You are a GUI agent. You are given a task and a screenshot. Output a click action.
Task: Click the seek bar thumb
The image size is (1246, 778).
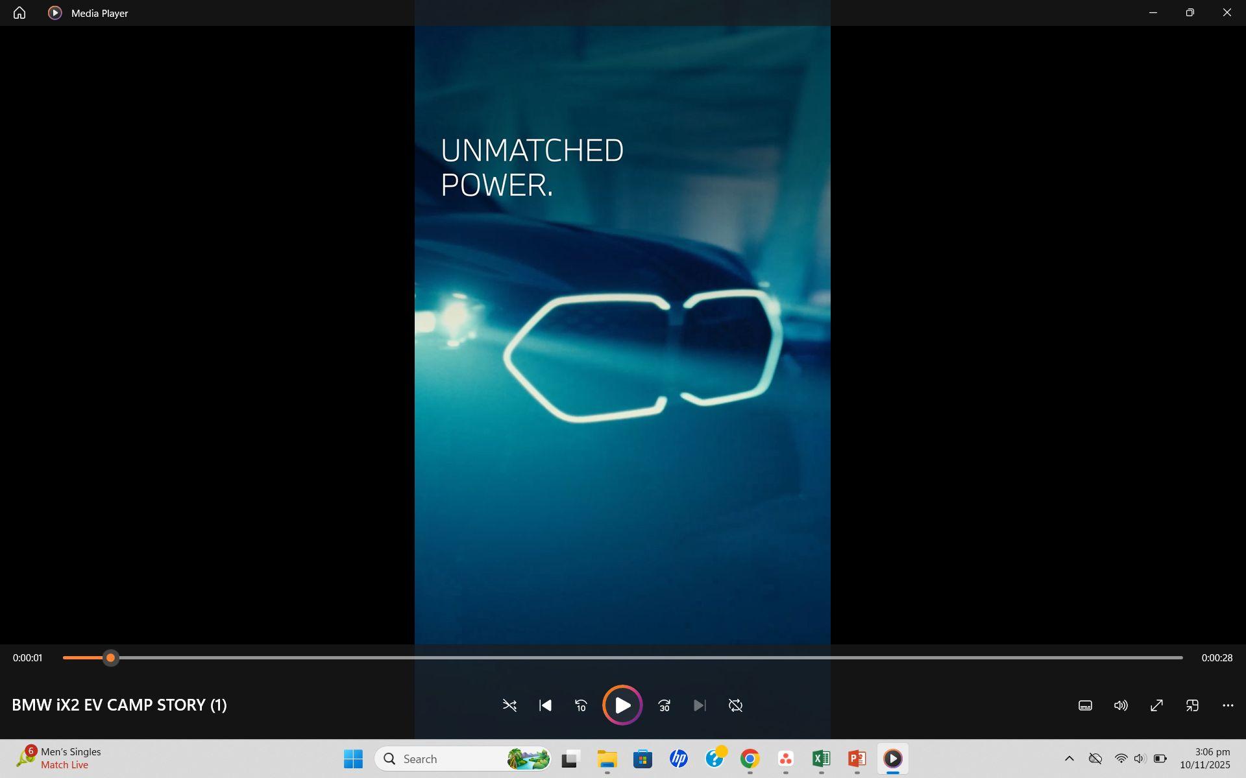click(111, 658)
